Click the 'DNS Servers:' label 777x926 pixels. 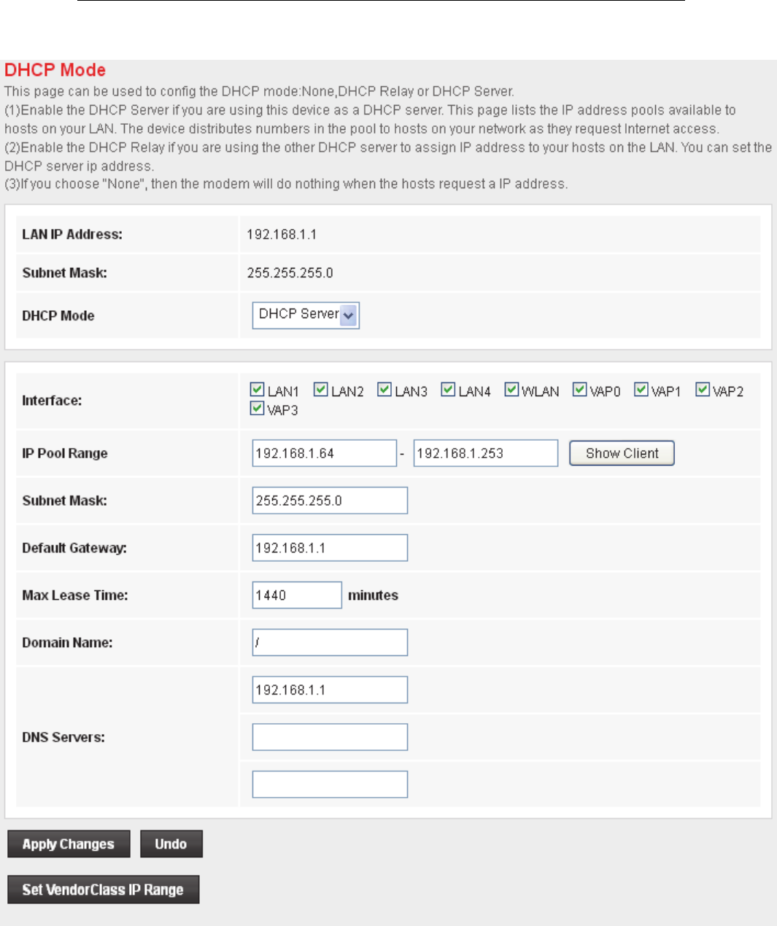[63, 737]
